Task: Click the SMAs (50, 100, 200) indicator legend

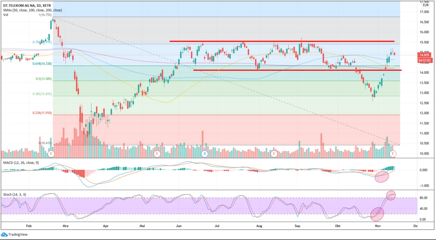Action: tap(33, 9)
